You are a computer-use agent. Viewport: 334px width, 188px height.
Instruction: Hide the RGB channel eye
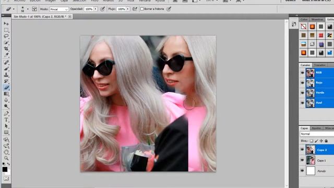point(302,73)
